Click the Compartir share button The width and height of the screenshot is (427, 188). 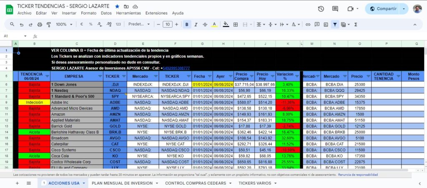pos(384,9)
